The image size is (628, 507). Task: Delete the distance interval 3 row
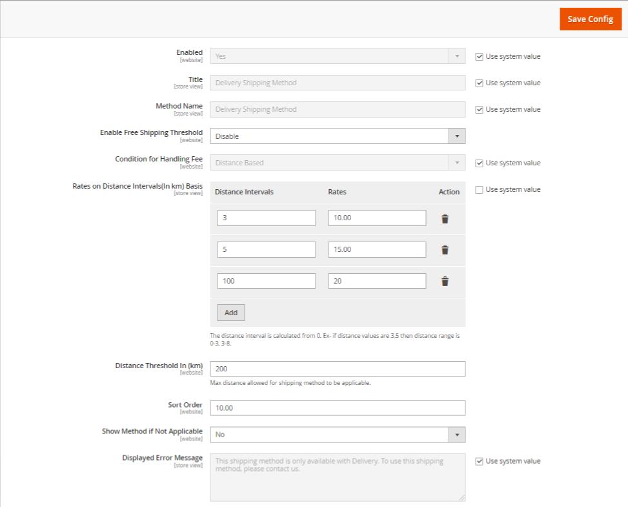point(445,218)
